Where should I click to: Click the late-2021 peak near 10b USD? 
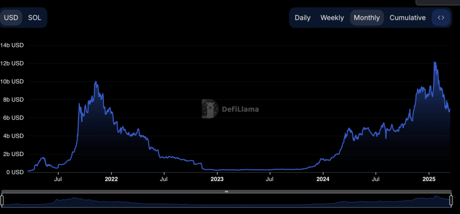coord(95,82)
